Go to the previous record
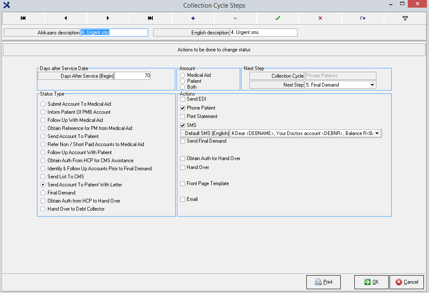 [66, 18]
